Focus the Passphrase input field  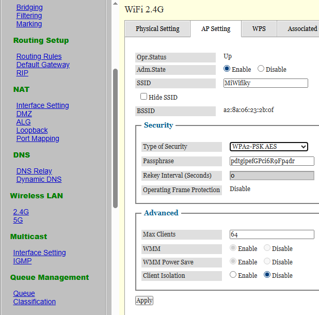[272, 161]
